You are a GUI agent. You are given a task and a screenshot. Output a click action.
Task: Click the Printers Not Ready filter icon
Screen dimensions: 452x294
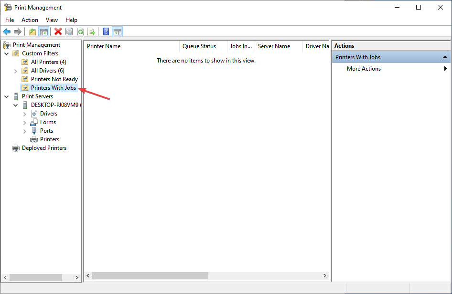pos(25,79)
